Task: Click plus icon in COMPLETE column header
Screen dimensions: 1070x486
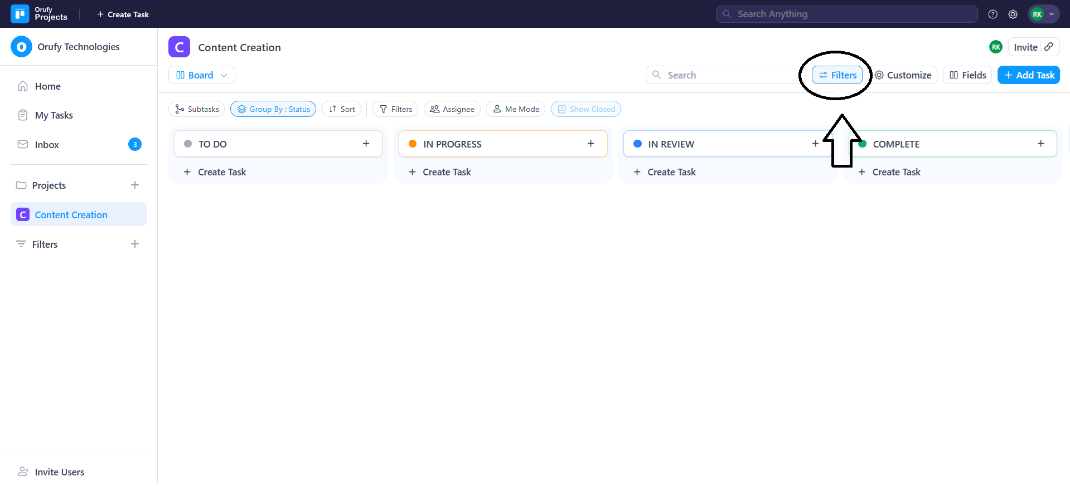Action: [x=1040, y=144]
